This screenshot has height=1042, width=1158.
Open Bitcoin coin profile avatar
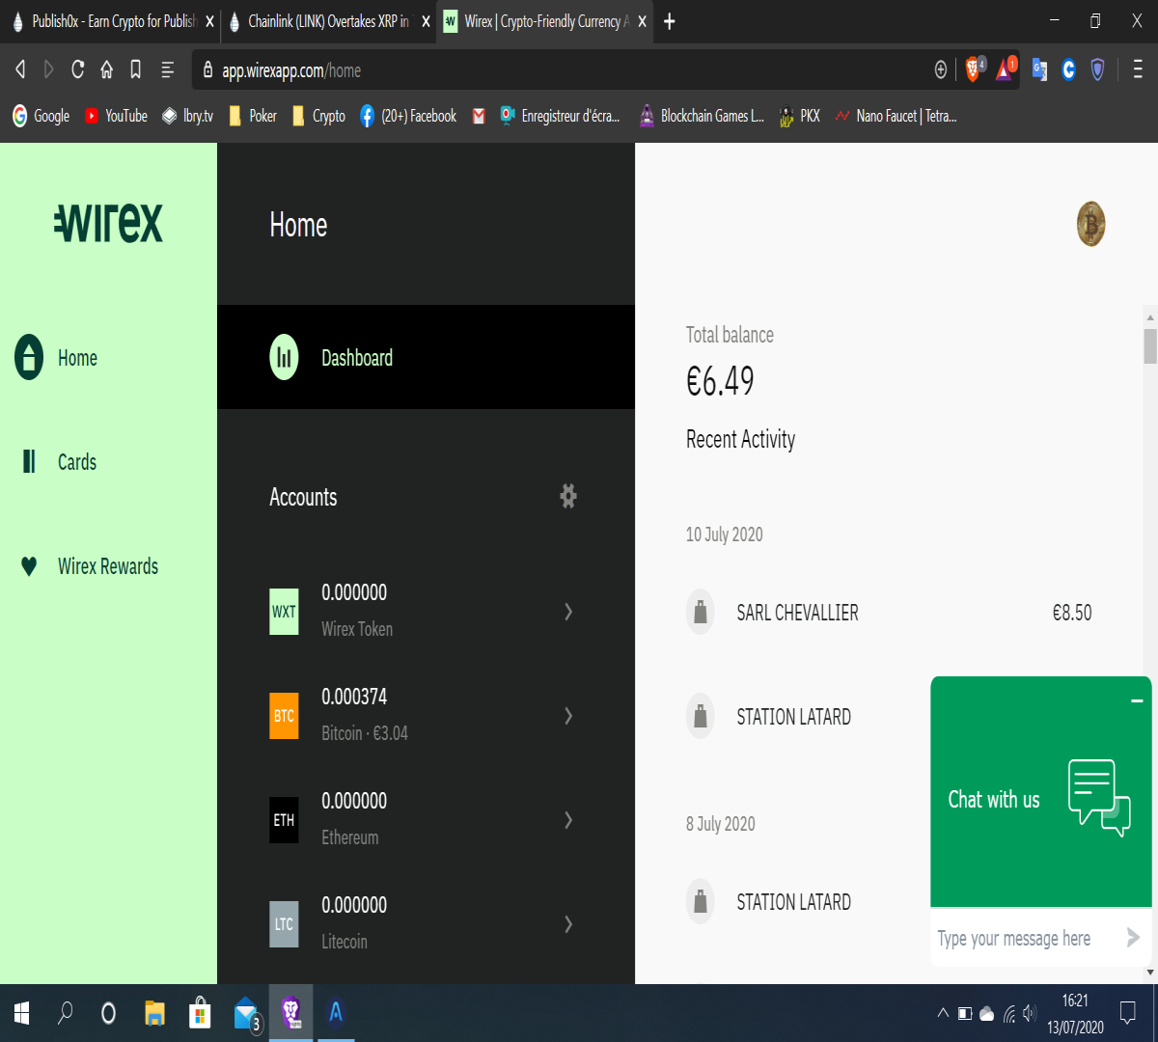[x=1090, y=224]
